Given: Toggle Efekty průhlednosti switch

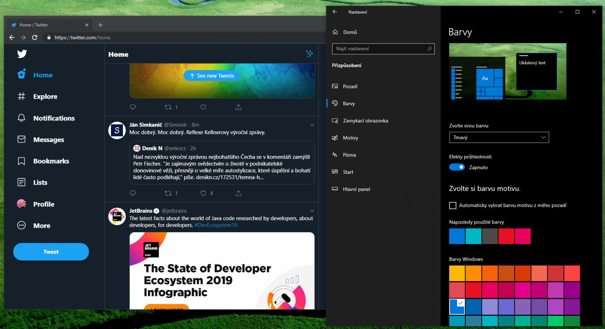Looking at the screenshot, I should click(x=457, y=167).
